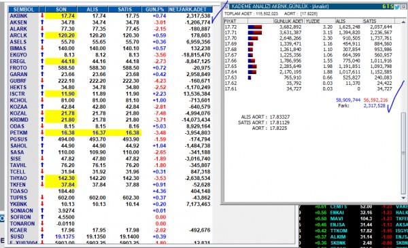Click the small square button right of Twitter icon

click(403, 7)
